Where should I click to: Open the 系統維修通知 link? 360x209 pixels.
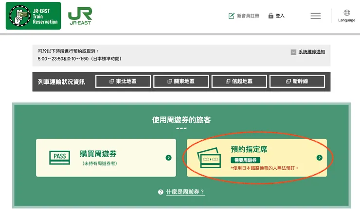tap(311, 52)
